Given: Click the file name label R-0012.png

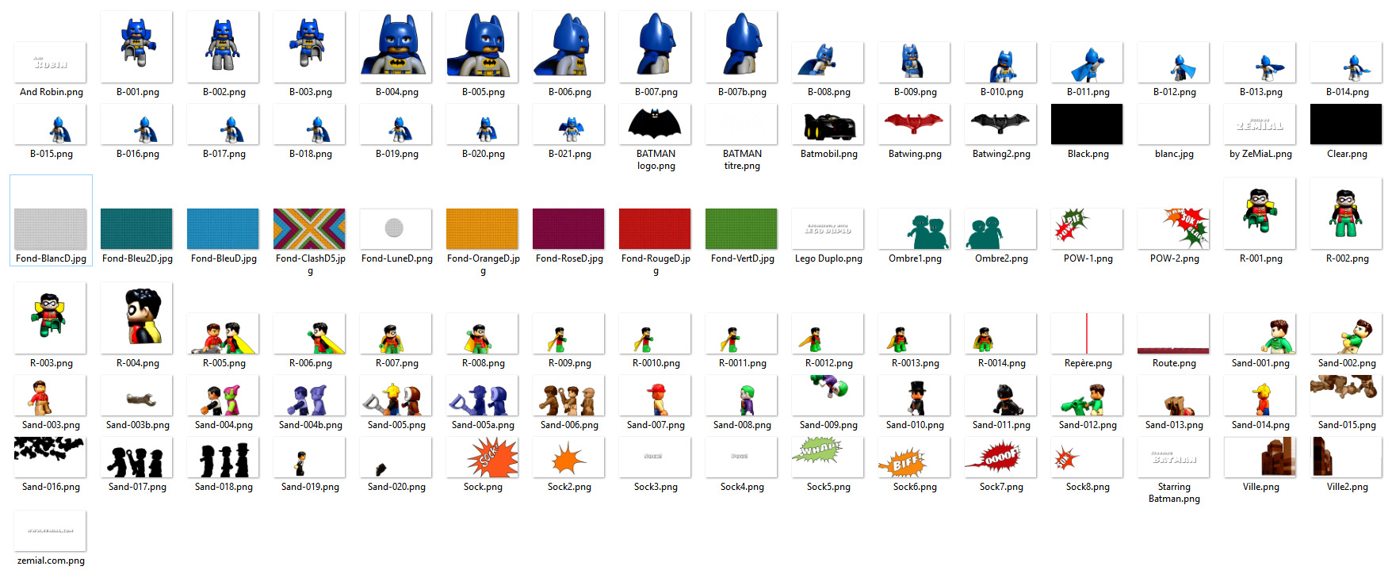Looking at the screenshot, I should [x=828, y=363].
